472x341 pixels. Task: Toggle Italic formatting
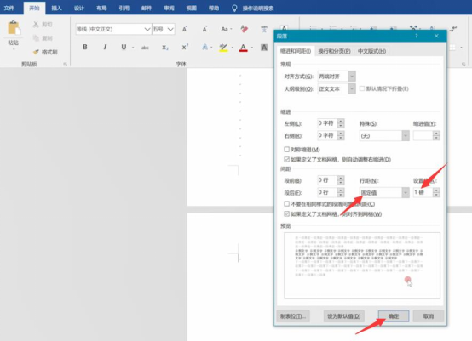105,47
